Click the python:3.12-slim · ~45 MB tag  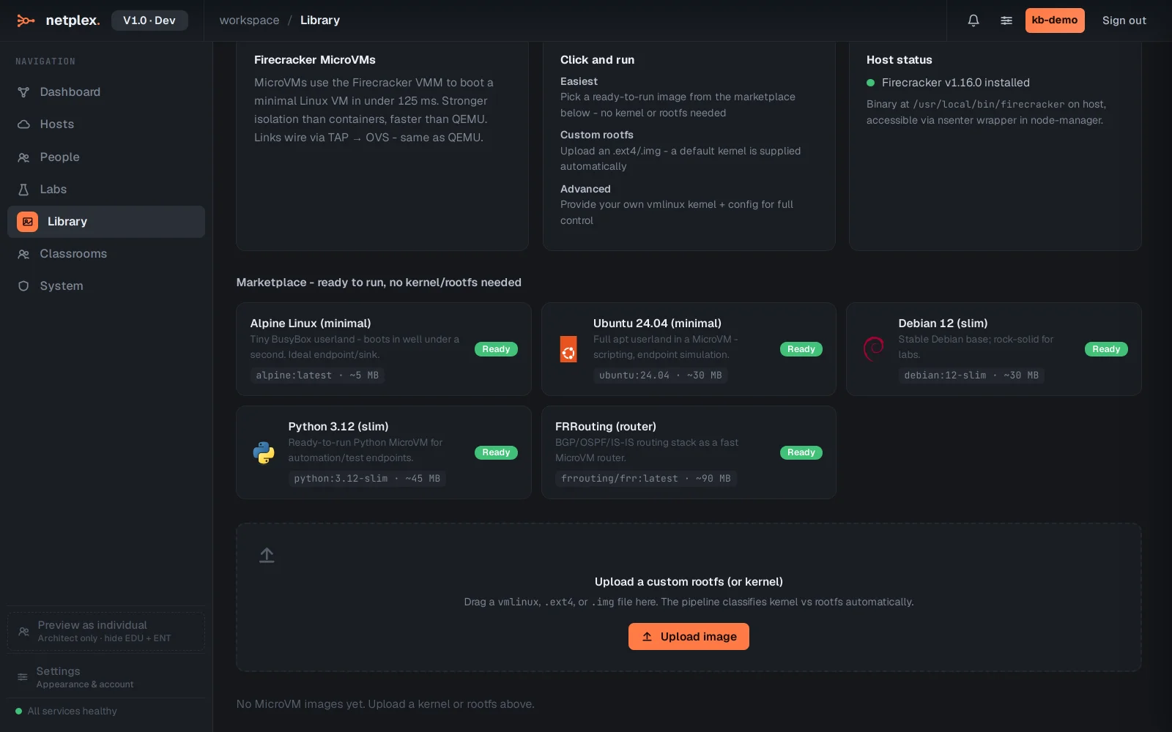pyautogui.click(x=367, y=479)
